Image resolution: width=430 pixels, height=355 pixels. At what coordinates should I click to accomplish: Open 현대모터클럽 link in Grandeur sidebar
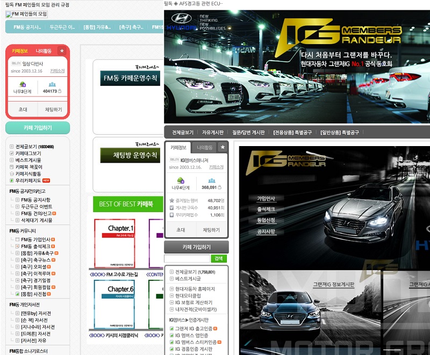(188, 295)
